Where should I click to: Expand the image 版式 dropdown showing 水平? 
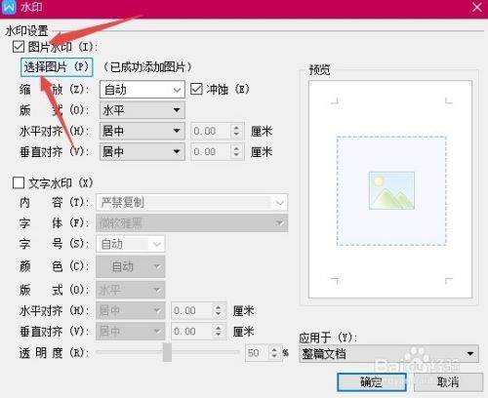(142, 110)
